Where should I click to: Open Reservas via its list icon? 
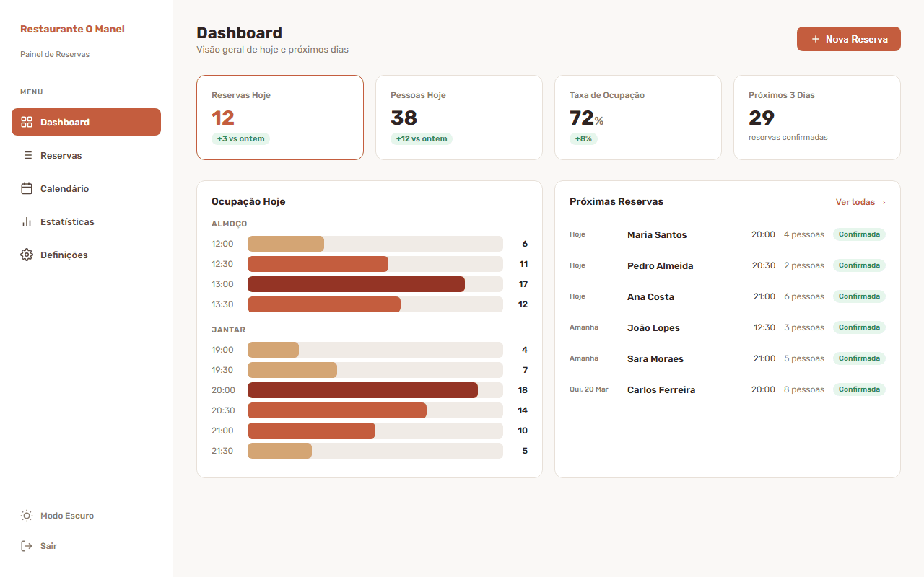(x=27, y=155)
